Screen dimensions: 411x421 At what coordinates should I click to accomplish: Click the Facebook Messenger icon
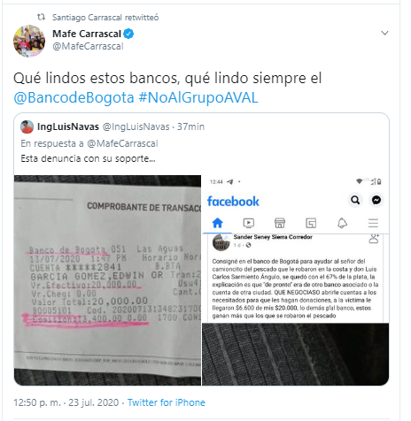376,200
